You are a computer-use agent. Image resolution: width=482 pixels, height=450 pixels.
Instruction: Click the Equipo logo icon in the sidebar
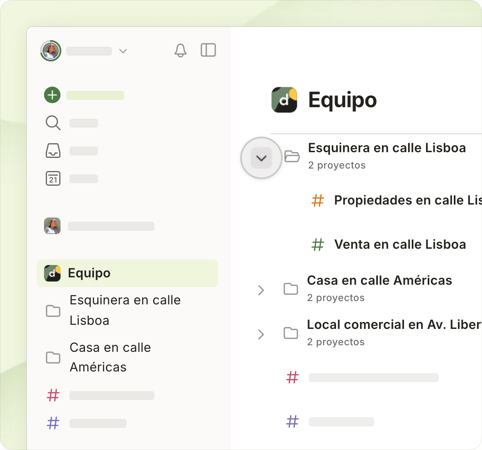(x=52, y=273)
